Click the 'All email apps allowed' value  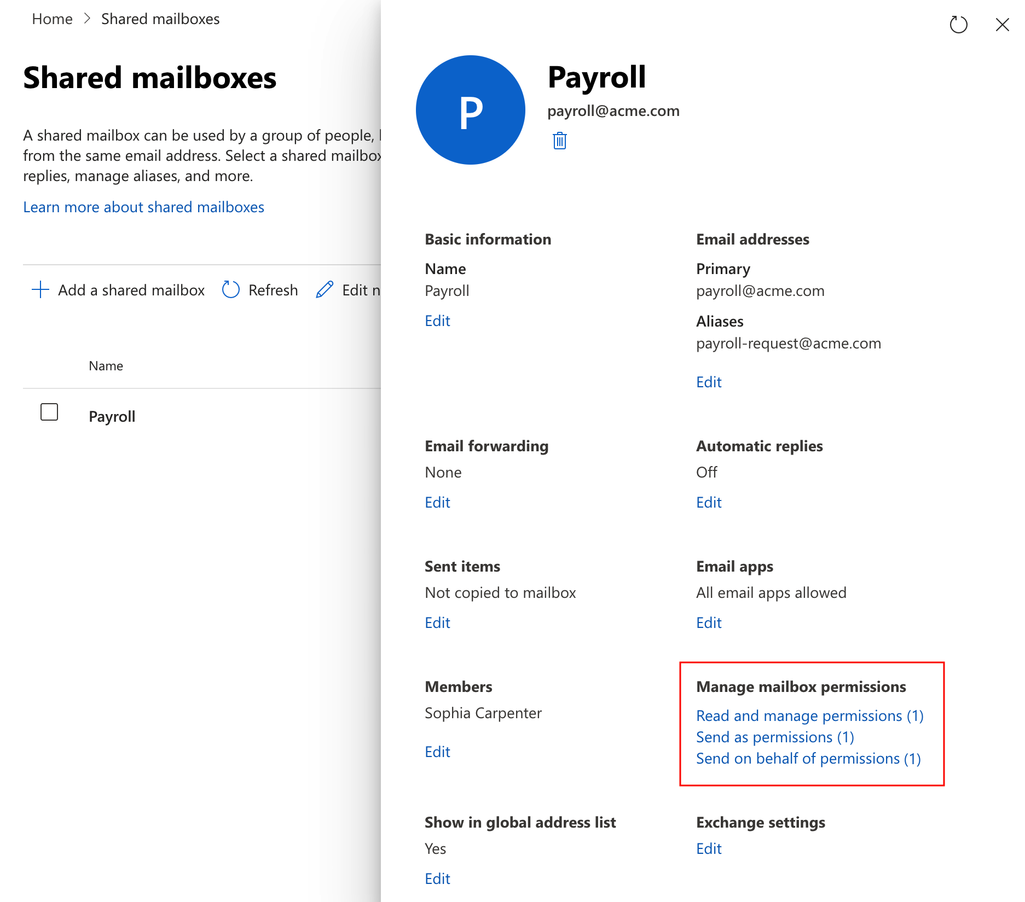pyautogui.click(x=771, y=592)
